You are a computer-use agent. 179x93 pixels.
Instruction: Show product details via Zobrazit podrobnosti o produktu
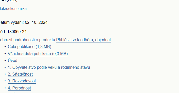pyautogui.click(x=27, y=40)
